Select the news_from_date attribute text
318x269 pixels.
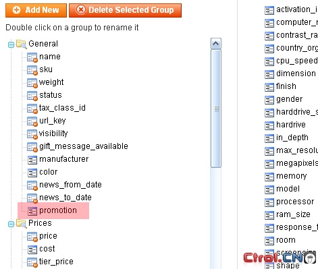70,185
